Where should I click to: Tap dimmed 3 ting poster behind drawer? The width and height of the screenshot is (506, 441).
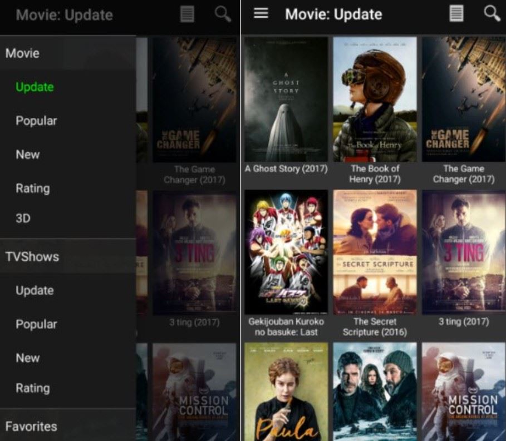(195, 253)
